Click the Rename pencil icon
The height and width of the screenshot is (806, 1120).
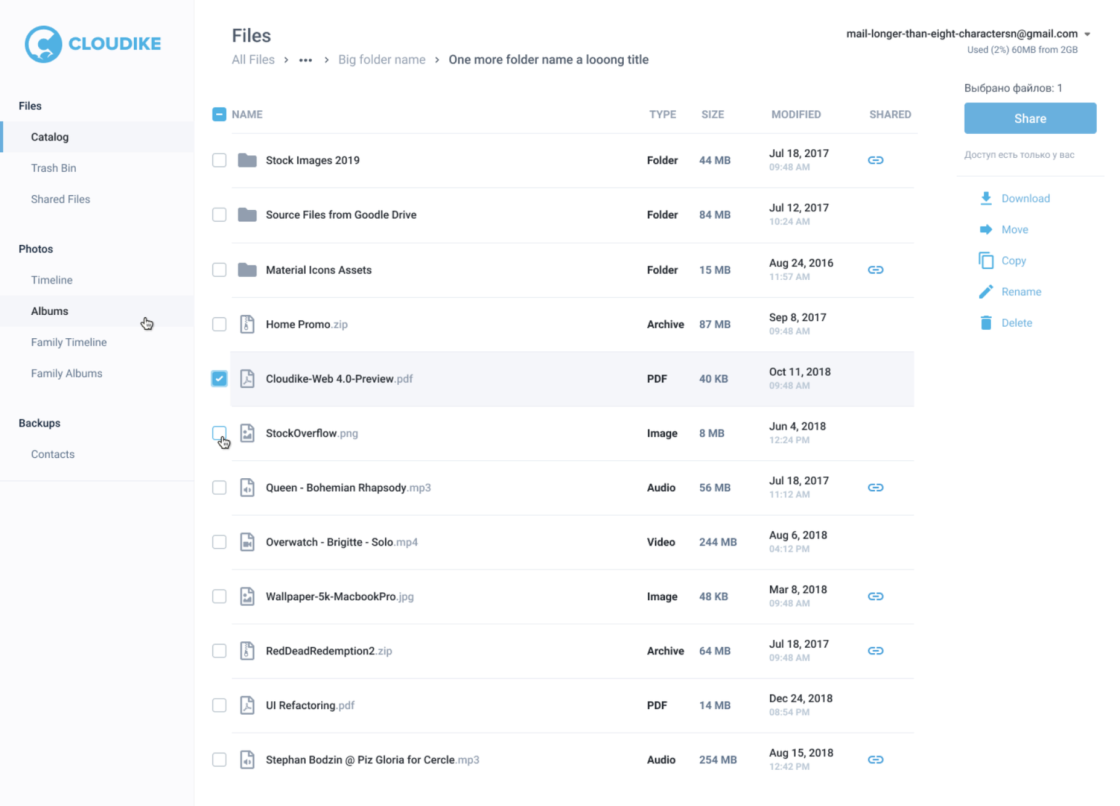986,292
